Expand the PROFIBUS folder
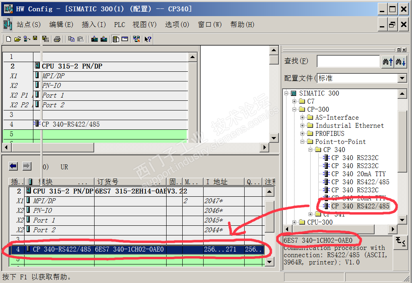 pyautogui.click(x=303, y=133)
